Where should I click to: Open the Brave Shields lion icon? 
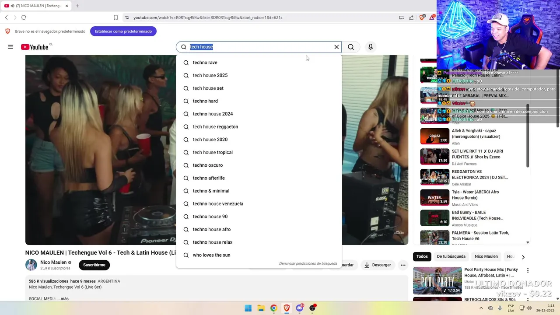(422, 17)
